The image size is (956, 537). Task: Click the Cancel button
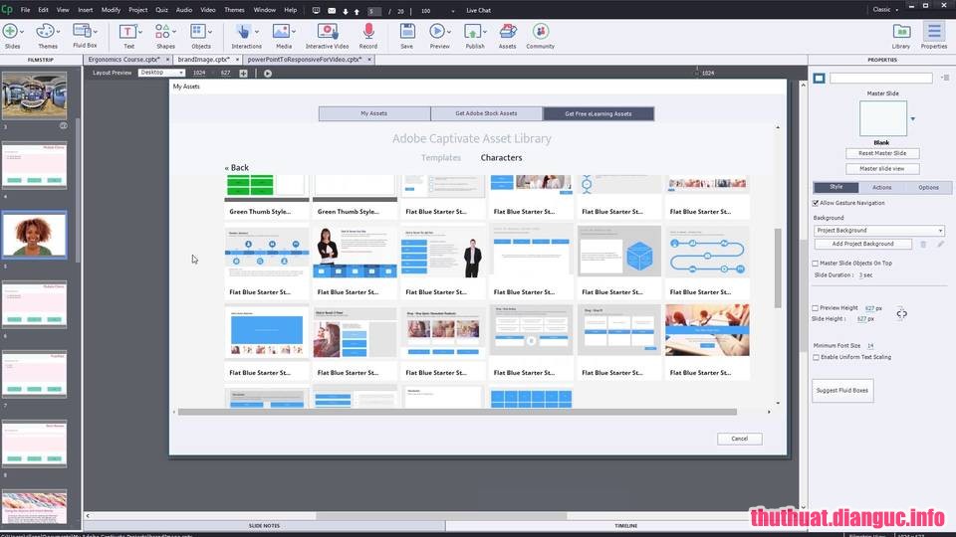pos(739,439)
